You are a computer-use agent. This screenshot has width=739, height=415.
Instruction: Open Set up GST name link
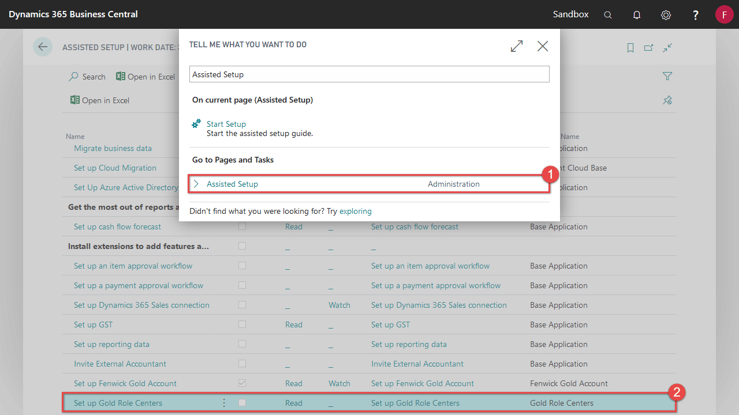(93, 325)
